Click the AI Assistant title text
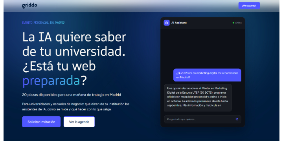 pos(179,23)
